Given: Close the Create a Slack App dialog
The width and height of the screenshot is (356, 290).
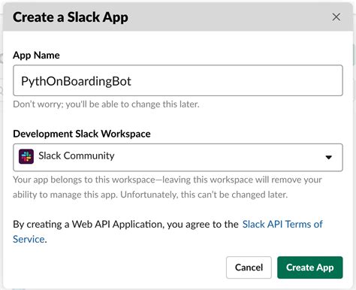Looking at the screenshot, I should tap(336, 17).
